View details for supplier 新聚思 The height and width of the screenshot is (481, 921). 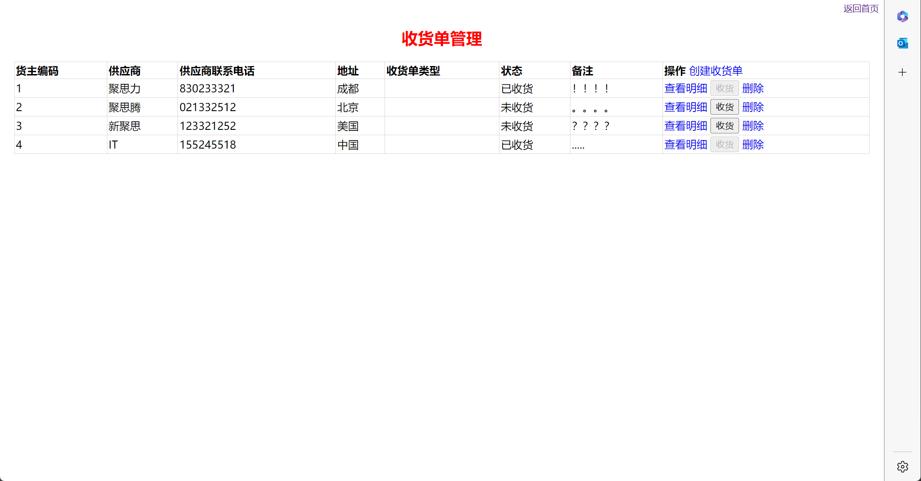(x=685, y=126)
